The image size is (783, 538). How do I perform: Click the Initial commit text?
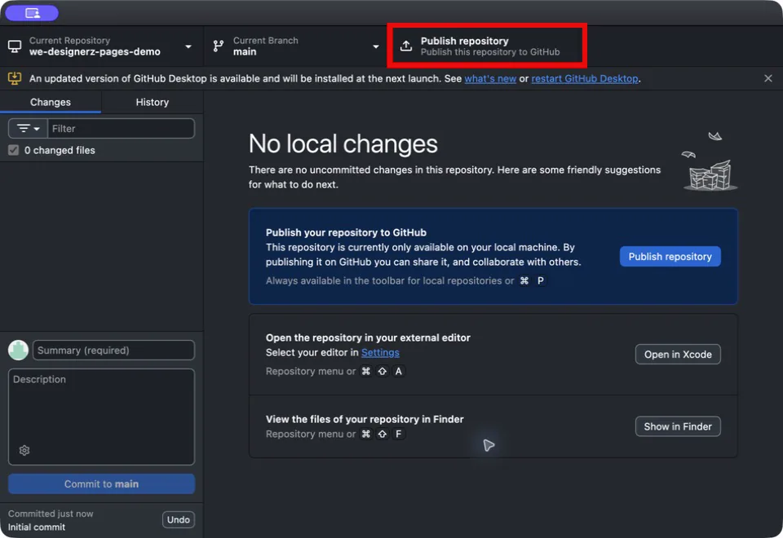(x=37, y=527)
